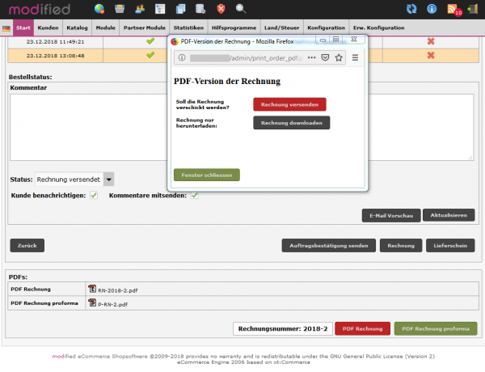Click the green check in the 11:49:21 row
The height and width of the screenshot is (372, 485).
tap(150, 41)
